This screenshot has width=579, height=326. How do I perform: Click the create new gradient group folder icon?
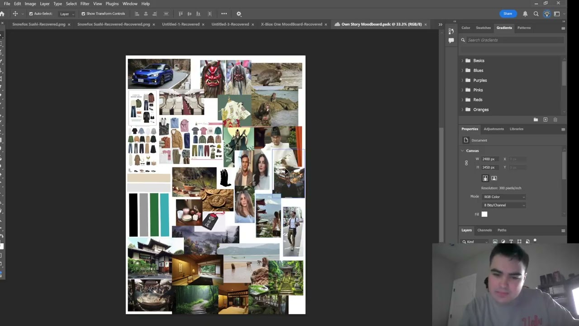pos(536,120)
